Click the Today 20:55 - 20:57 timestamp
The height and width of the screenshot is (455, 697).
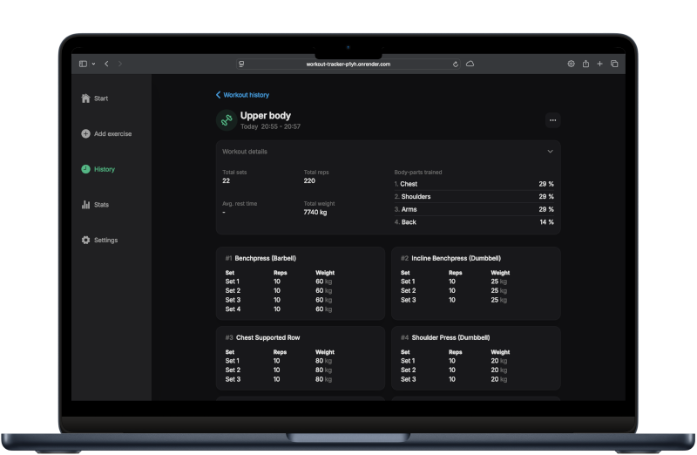(270, 126)
